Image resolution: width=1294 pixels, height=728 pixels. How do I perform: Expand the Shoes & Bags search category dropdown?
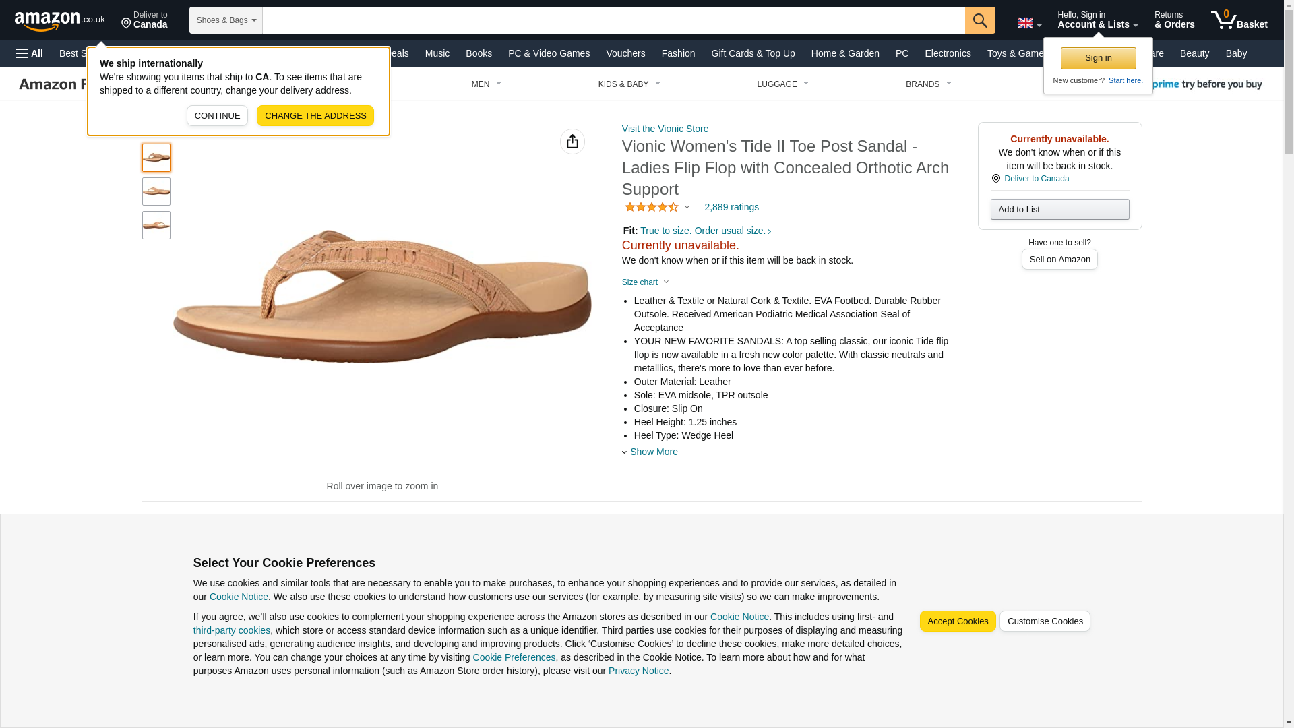(x=226, y=20)
